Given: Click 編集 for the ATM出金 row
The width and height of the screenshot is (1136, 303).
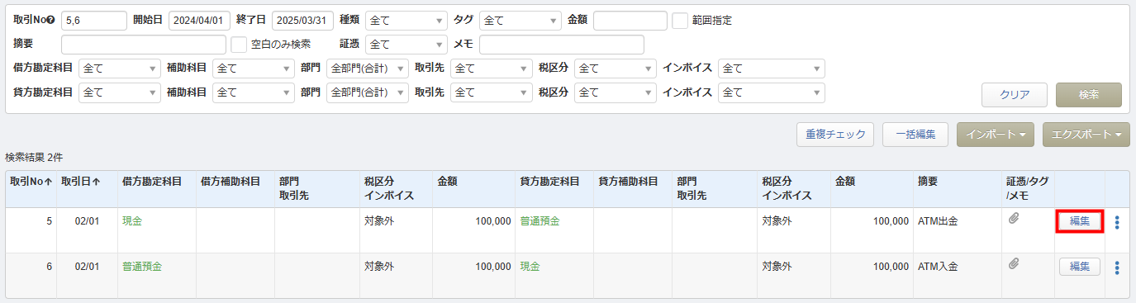Looking at the screenshot, I should [1080, 221].
